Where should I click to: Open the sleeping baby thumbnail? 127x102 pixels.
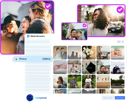[x=117, y=53]
